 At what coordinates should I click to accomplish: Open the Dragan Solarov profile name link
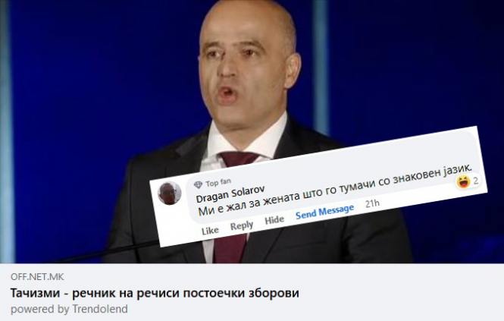click(230, 194)
